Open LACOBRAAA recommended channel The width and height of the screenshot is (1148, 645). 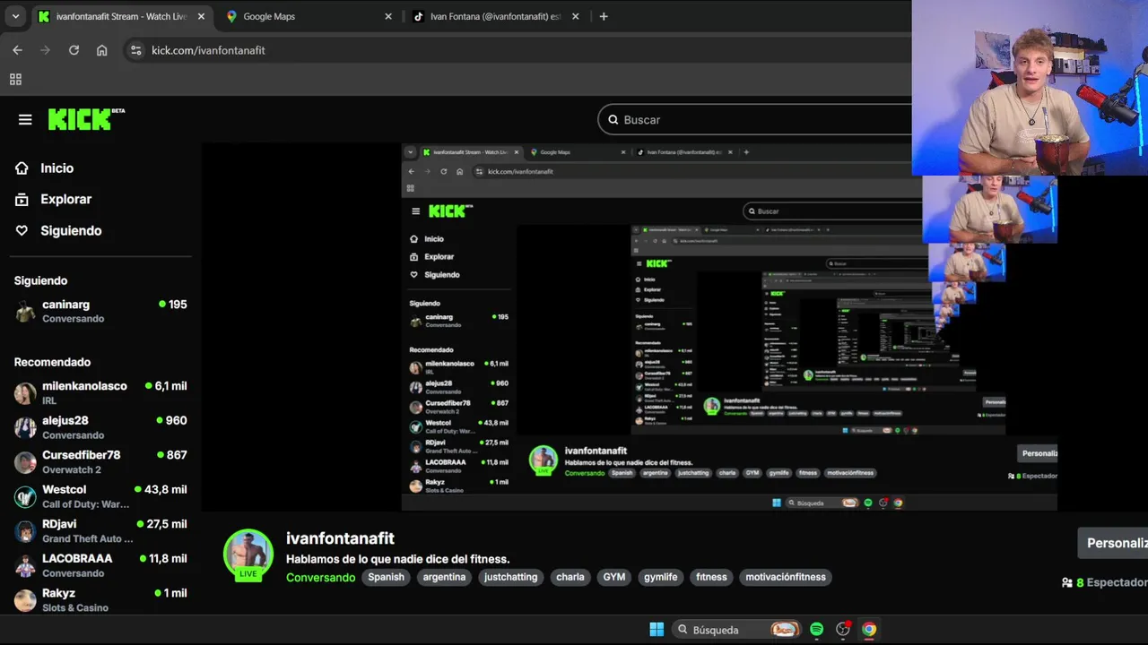click(100, 565)
